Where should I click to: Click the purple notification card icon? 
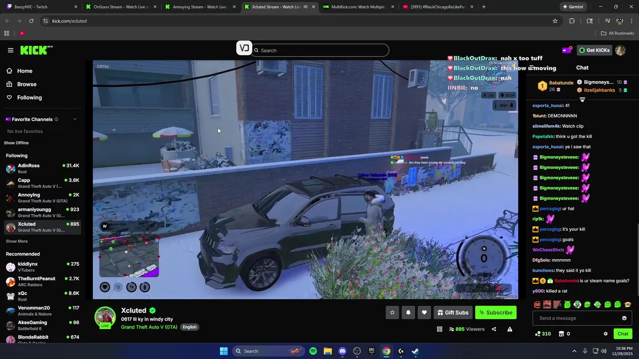click(567, 50)
